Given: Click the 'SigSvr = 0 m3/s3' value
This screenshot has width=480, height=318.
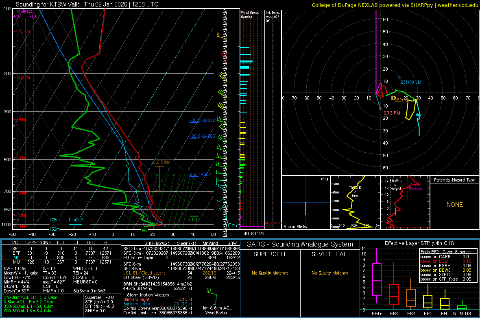Looking at the screenshot, I should [x=89, y=291].
